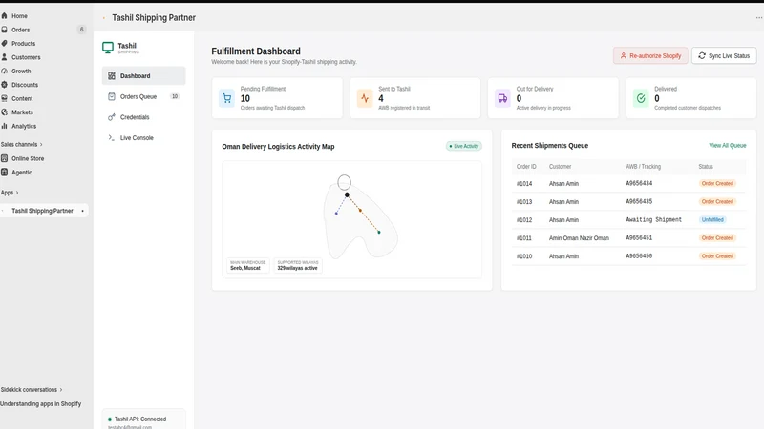This screenshot has width=764, height=429.
Task: Click order #1014 in shipments queue
Action: (x=524, y=184)
